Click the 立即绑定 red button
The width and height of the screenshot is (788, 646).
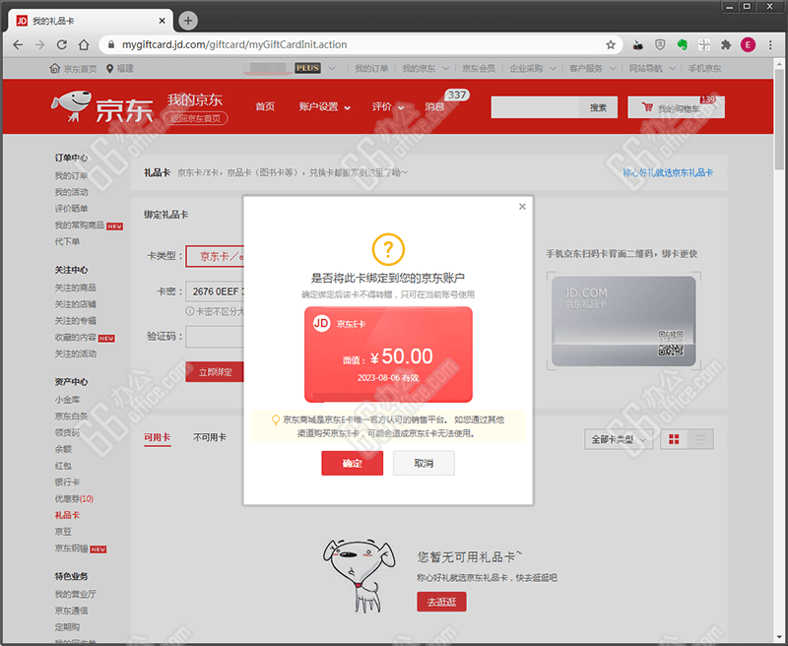tap(215, 371)
